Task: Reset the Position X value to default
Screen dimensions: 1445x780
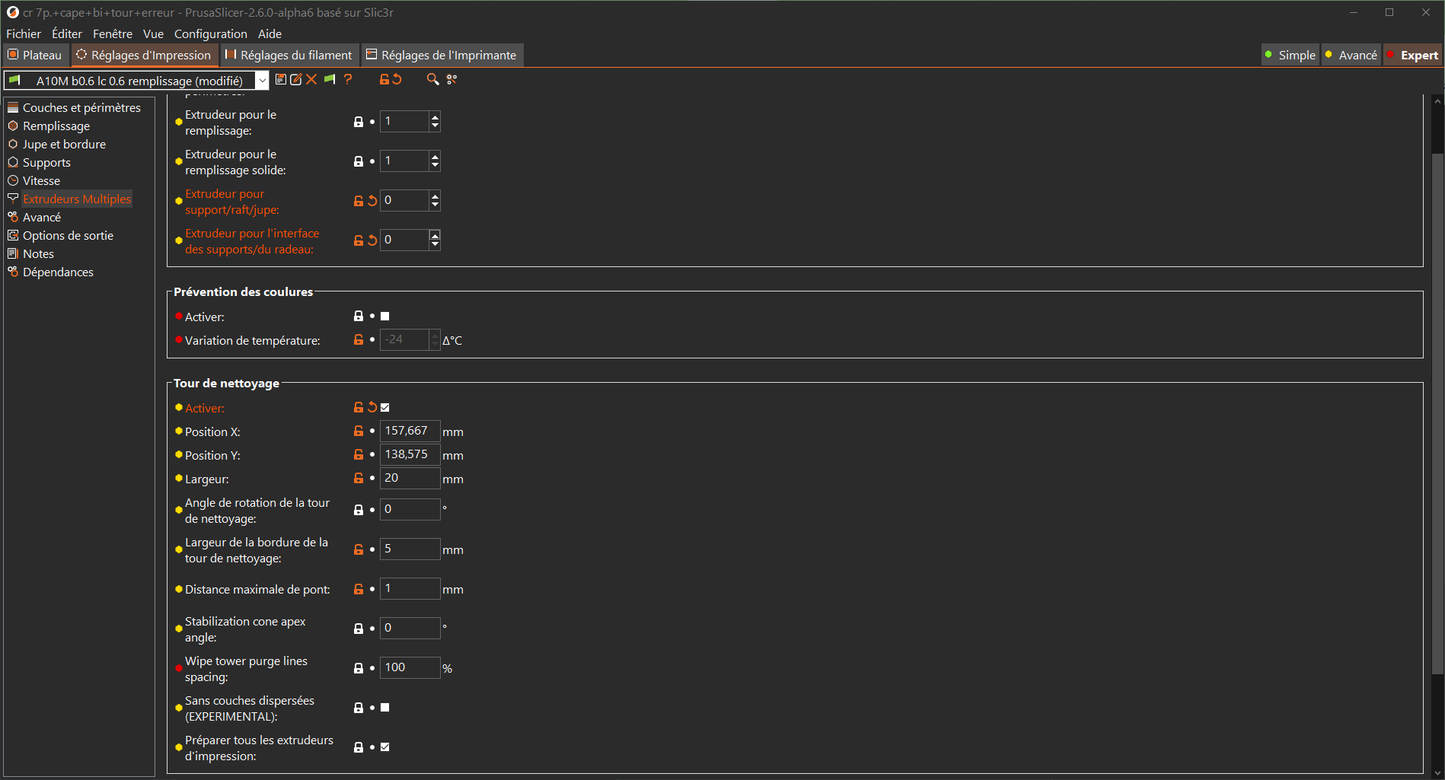Action: coord(371,430)
